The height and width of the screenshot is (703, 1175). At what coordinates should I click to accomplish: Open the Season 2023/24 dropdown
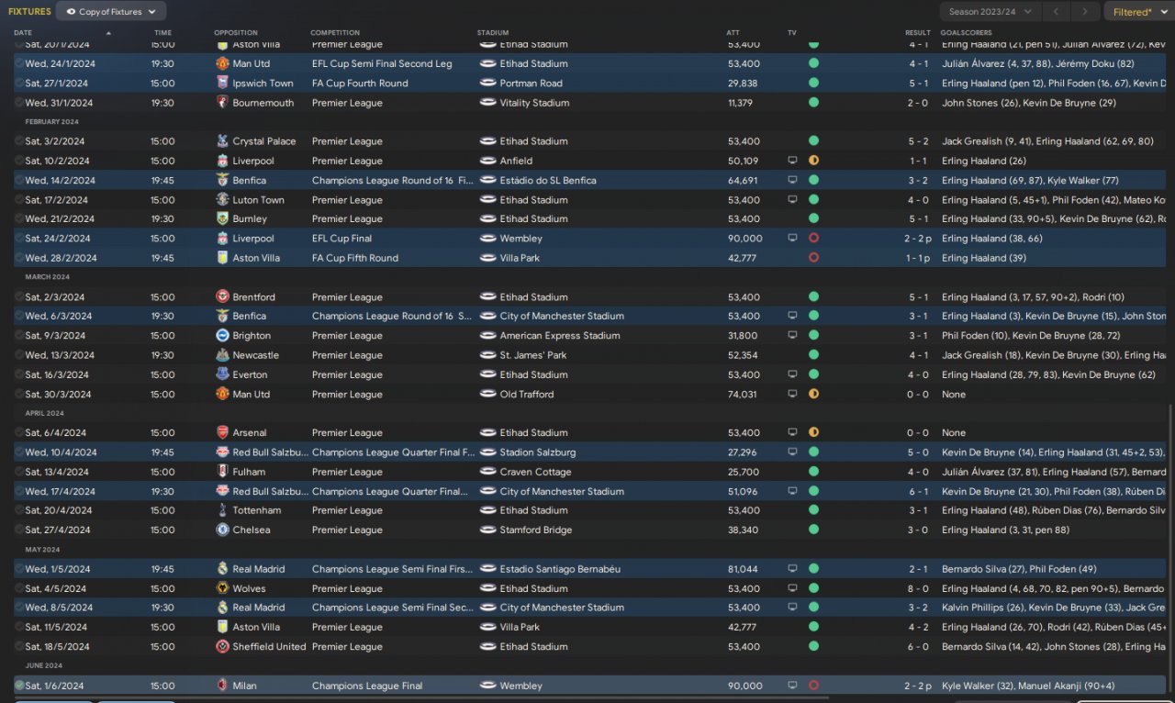(990, 12)
